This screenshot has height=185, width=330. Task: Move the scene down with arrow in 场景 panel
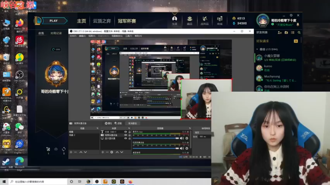click(85, 152)
